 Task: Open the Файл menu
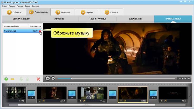point(4,6)
